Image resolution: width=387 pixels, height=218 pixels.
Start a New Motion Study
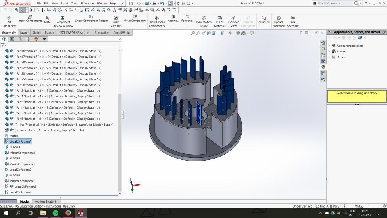tap(204, 22)
